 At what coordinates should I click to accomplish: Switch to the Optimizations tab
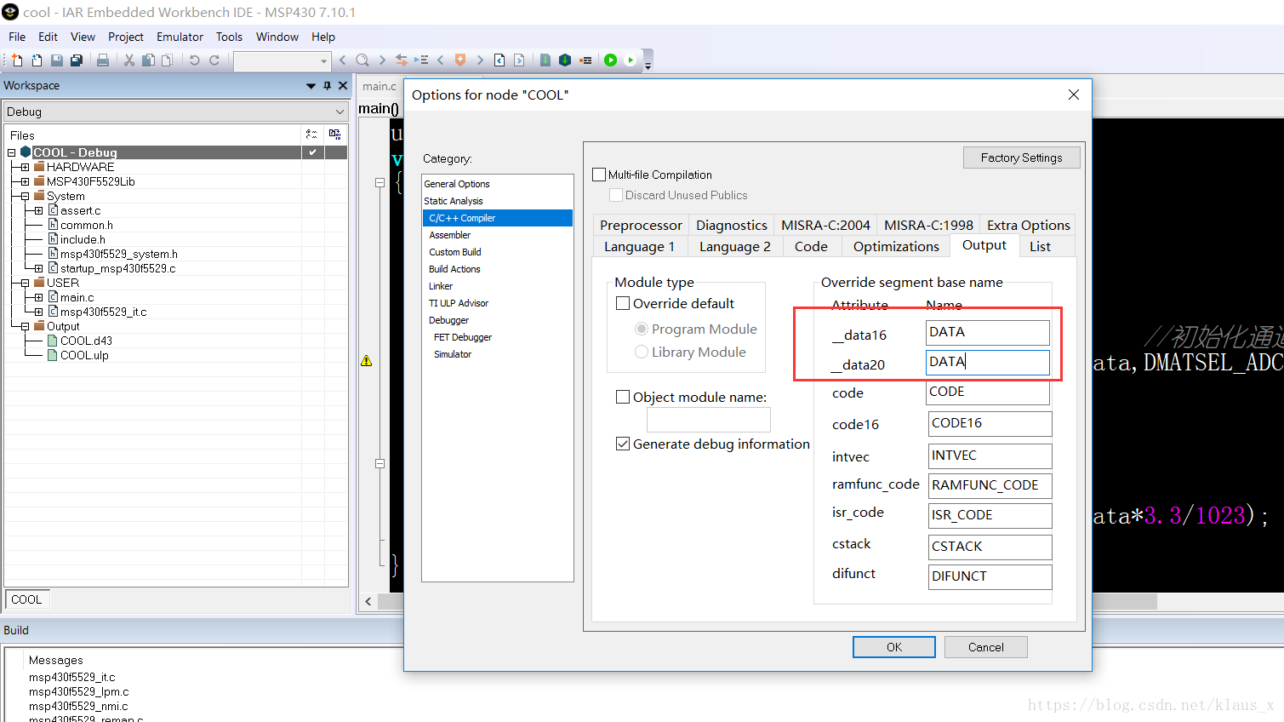896,246
